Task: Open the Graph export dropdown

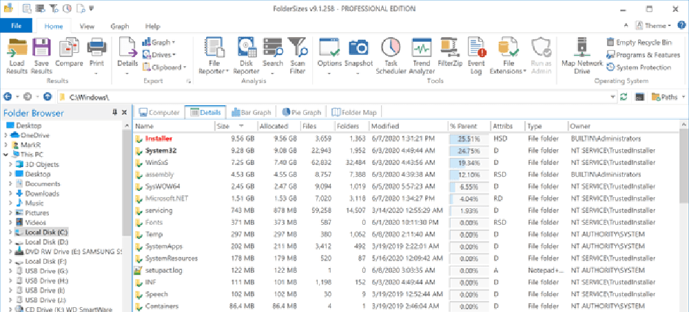Action: click(158, 43)
